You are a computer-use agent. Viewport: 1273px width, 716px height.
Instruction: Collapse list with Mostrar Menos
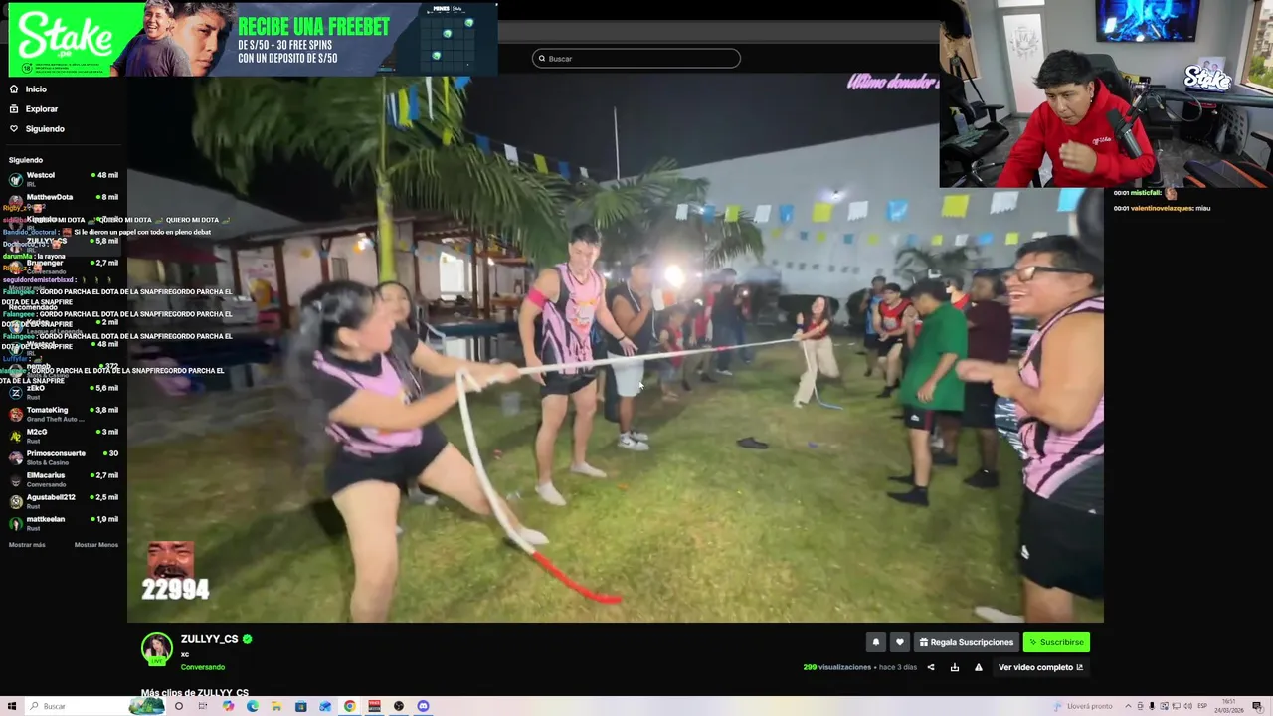click(95, 545)
